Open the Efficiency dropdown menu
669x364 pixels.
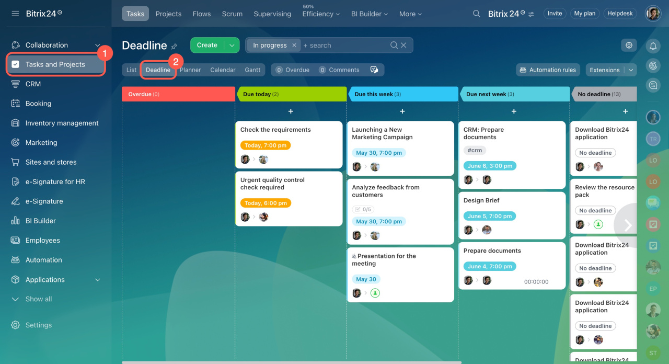click(x=321, y=14)
